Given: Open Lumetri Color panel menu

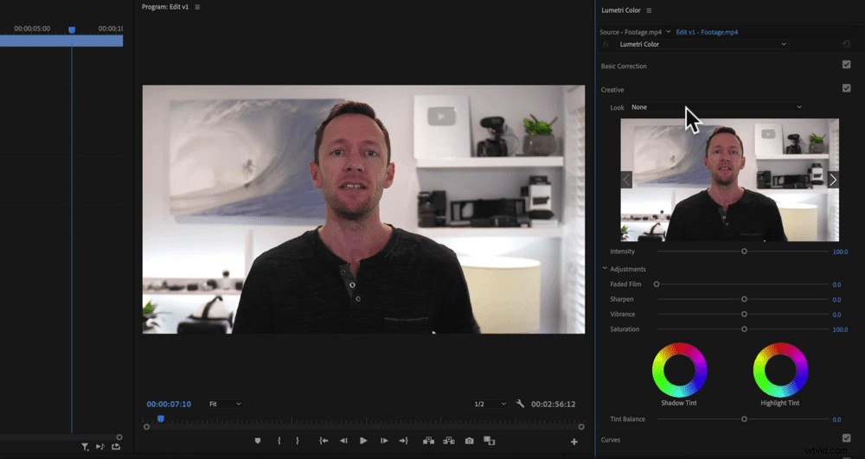Looking at the screenshot, I should 649,10.
